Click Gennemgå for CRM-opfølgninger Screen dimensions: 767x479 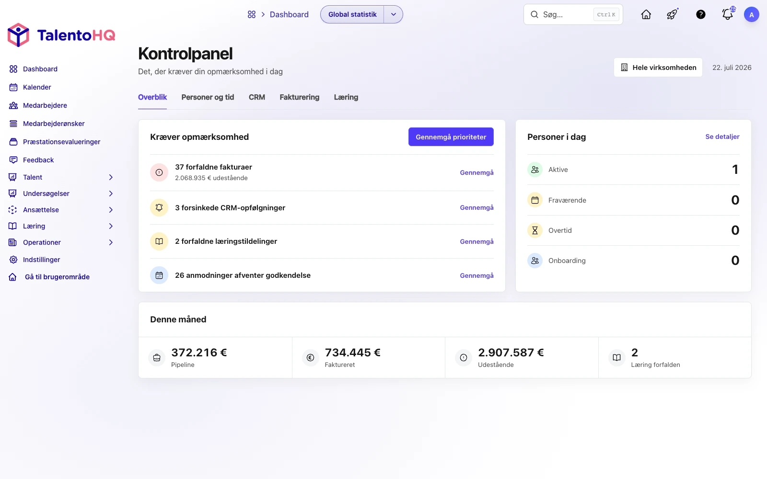pyautogui.click(x=476, y=207)
